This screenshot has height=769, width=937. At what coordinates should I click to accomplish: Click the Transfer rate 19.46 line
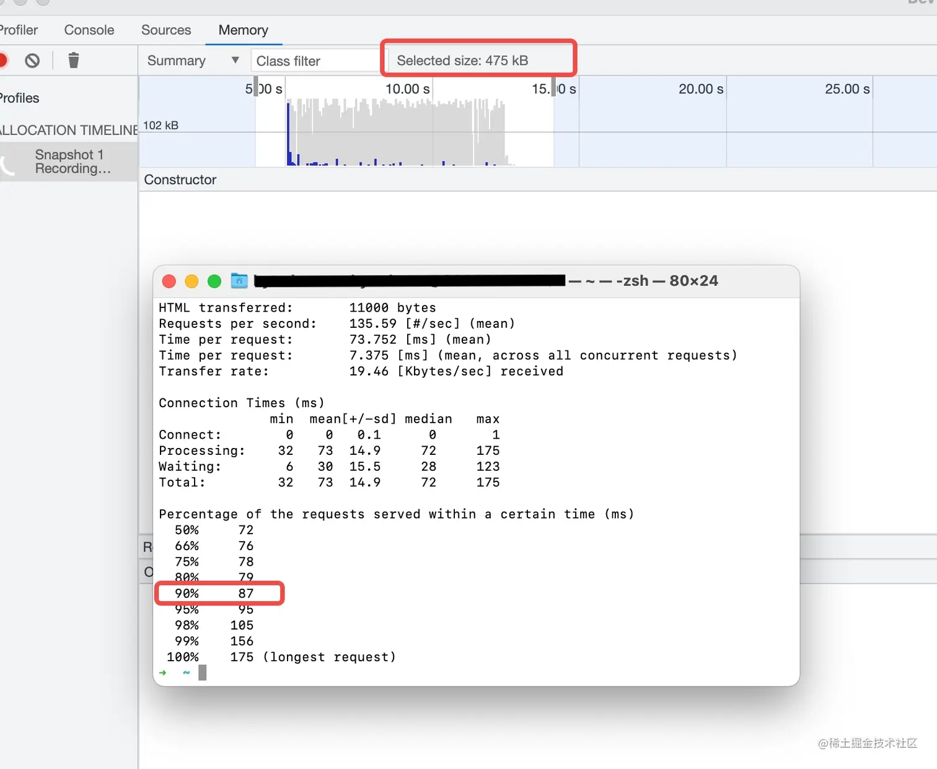click(361, 371)
